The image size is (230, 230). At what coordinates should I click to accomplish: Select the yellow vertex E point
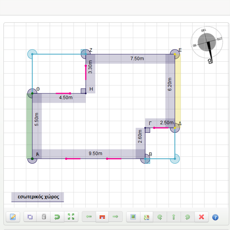point(175,54)
